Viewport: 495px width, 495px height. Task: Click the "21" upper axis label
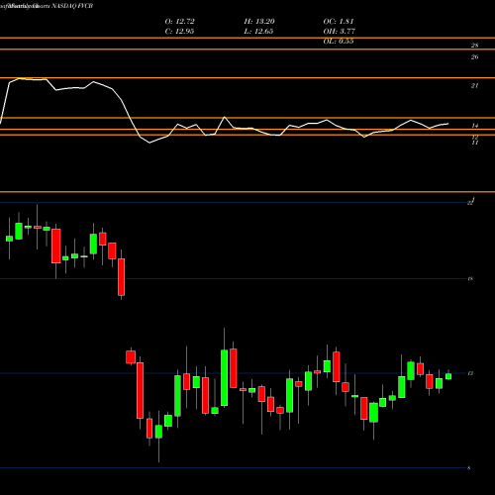474,86
